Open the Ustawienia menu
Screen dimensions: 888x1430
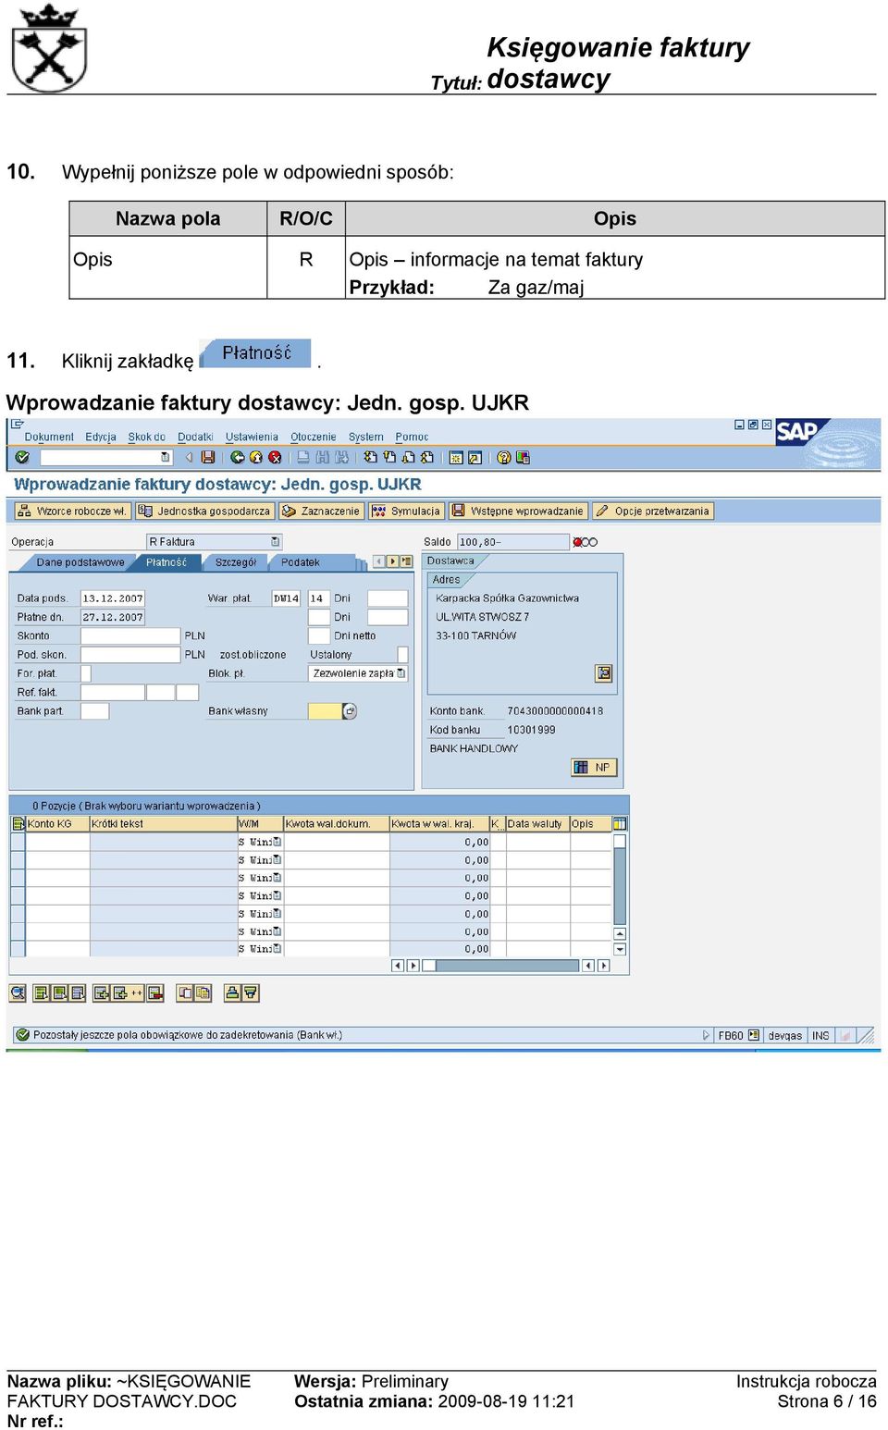(x=252, y=437)
